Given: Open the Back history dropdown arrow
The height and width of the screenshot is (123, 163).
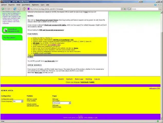Looking at the screenshot, I should pyautogui.click(x=6, y=9).
